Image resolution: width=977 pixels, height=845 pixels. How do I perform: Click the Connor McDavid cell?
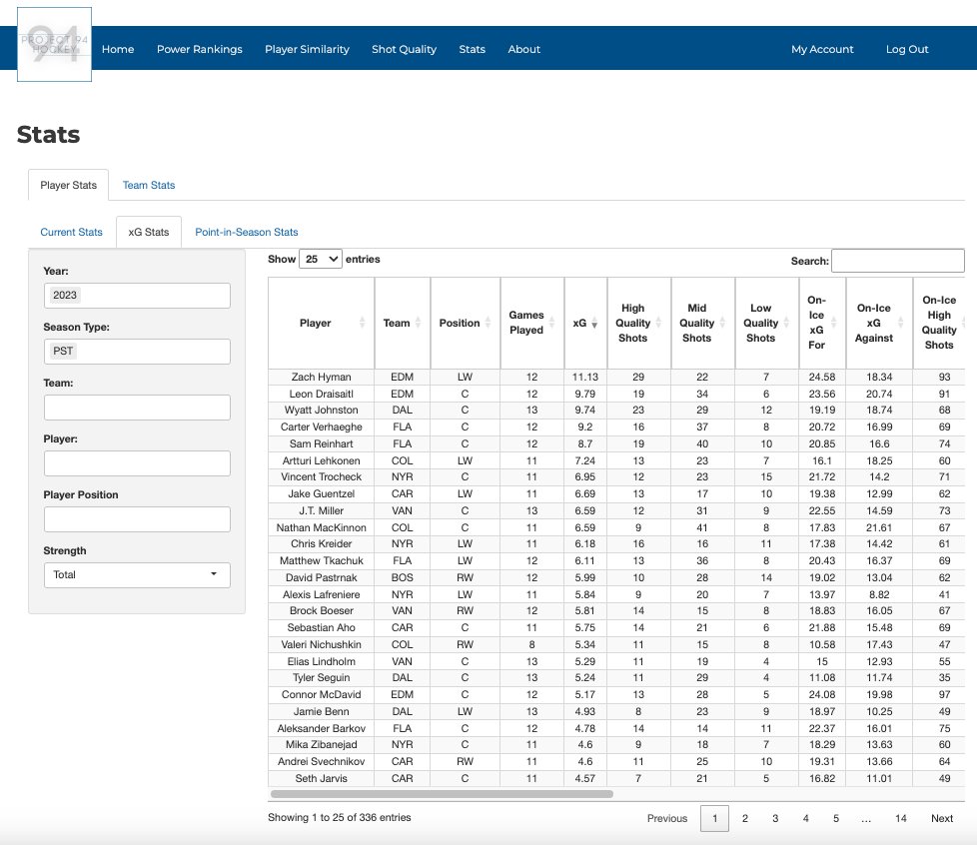point(321,694)
